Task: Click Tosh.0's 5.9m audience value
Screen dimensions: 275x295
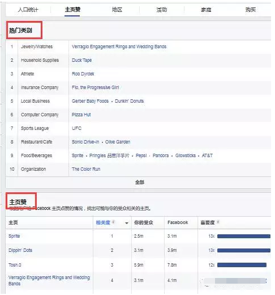Action: (x=139, y=265)
